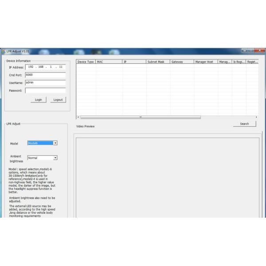
Task: Click the table's left scroll arrow
Action: tap(78, 117)
